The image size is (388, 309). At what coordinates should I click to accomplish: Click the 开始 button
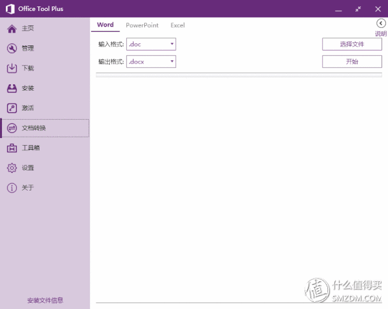click(x=352, y=62)
